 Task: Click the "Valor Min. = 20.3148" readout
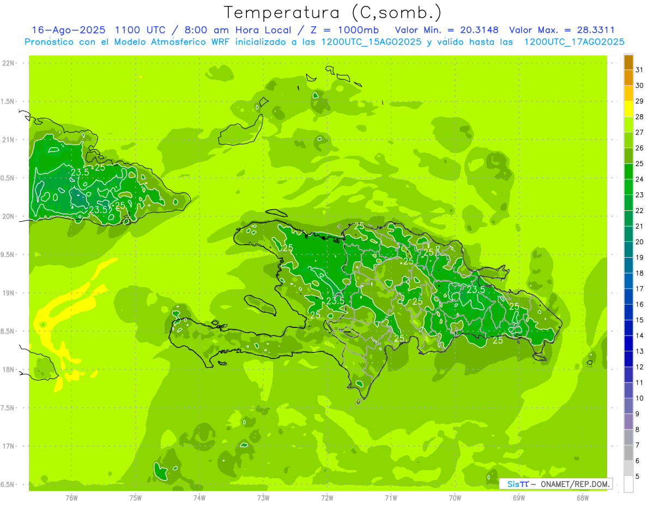pyautogui.click(x=447, y=30)
